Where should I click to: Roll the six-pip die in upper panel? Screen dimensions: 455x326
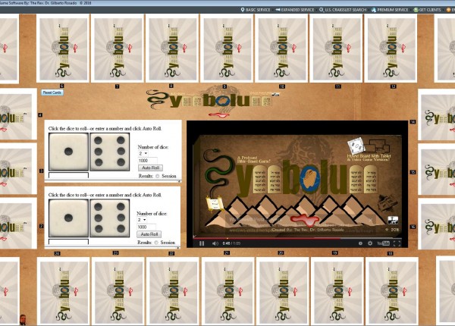111,152
